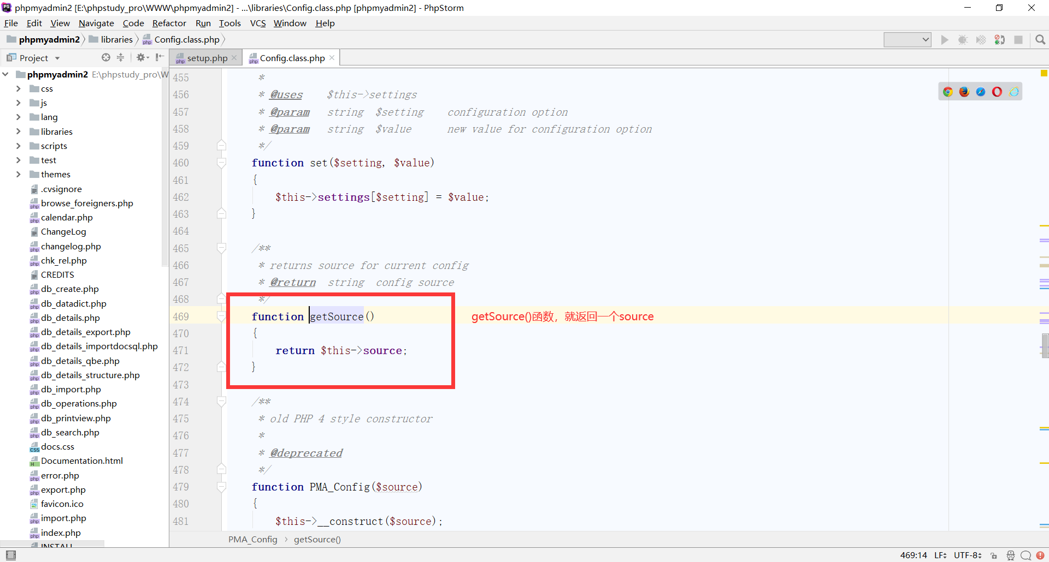Open the Navigate menu
Screen dimensions: 1049x562
coord(96,23)
